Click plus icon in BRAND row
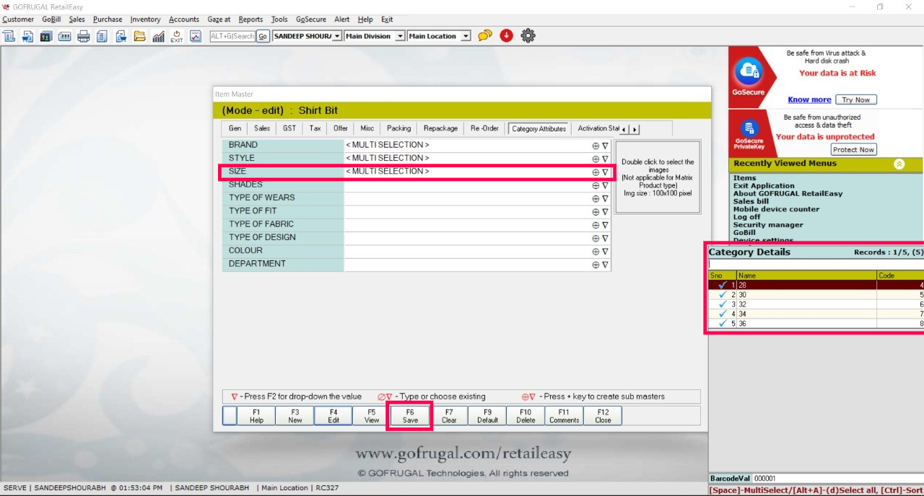 click(x=596, y=145)
